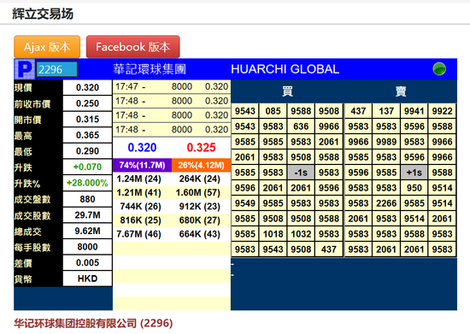Select the HUARCHI GLOBAL title

coord(285,69)
